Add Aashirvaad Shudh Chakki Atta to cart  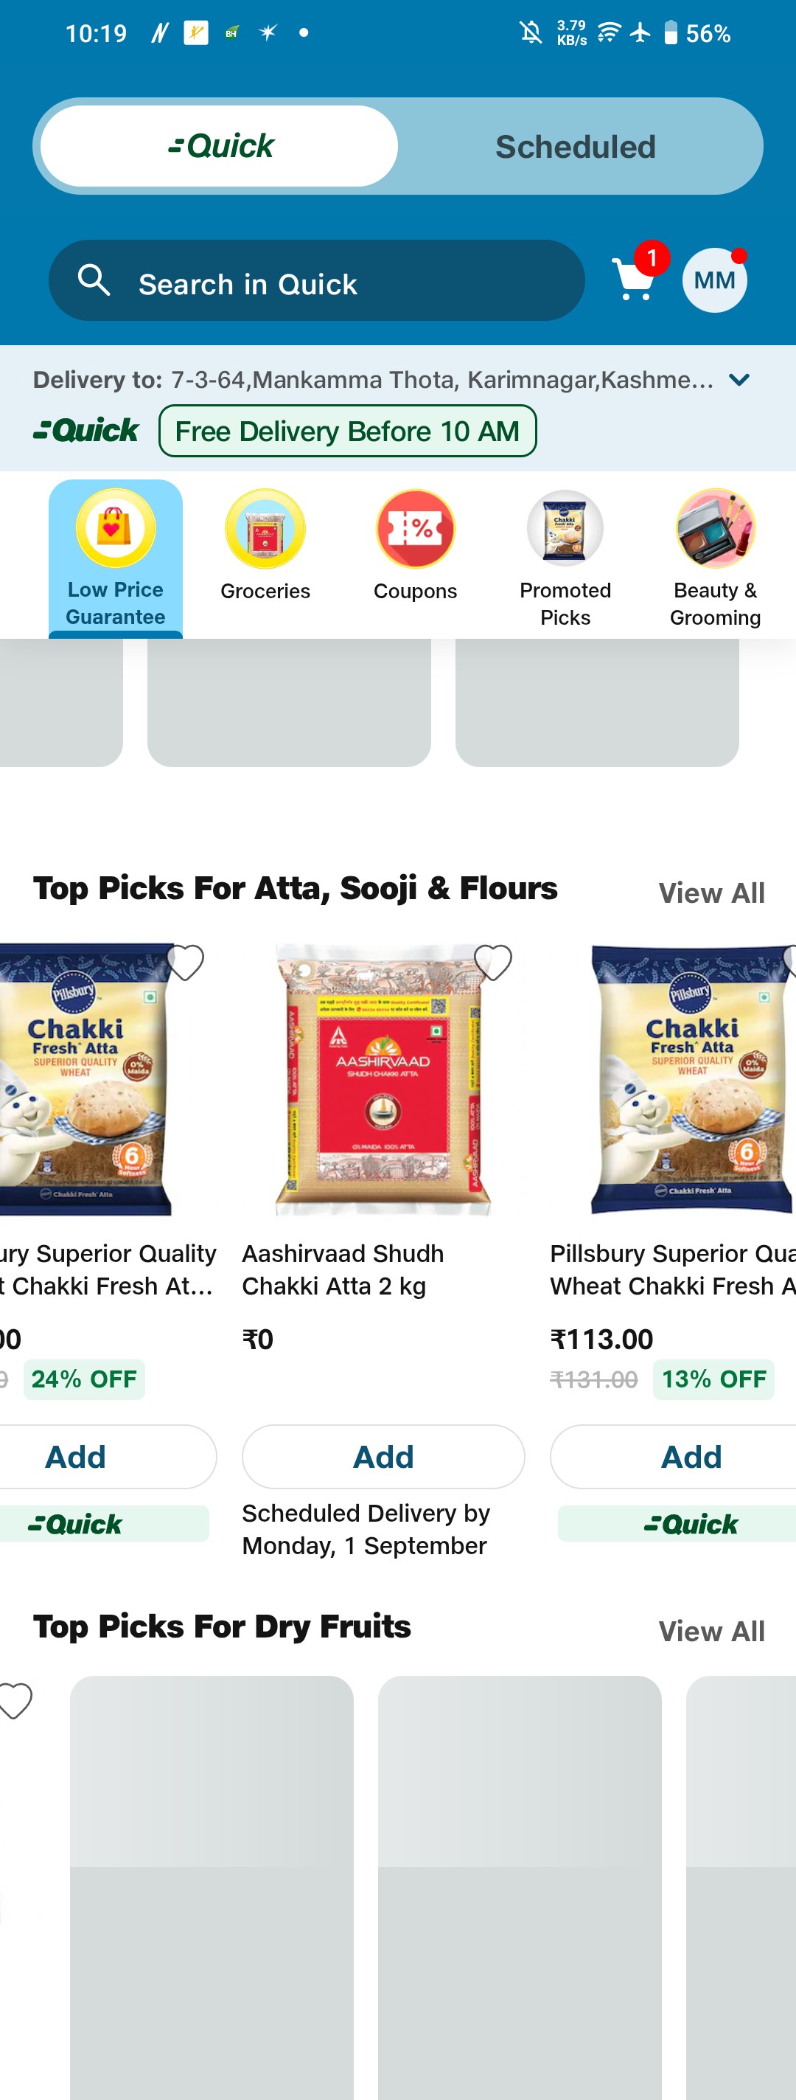(383, 1457)
